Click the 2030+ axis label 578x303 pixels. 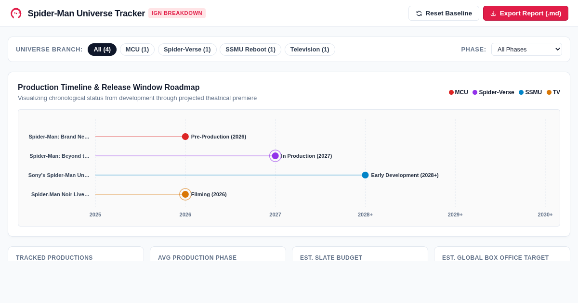545,215
